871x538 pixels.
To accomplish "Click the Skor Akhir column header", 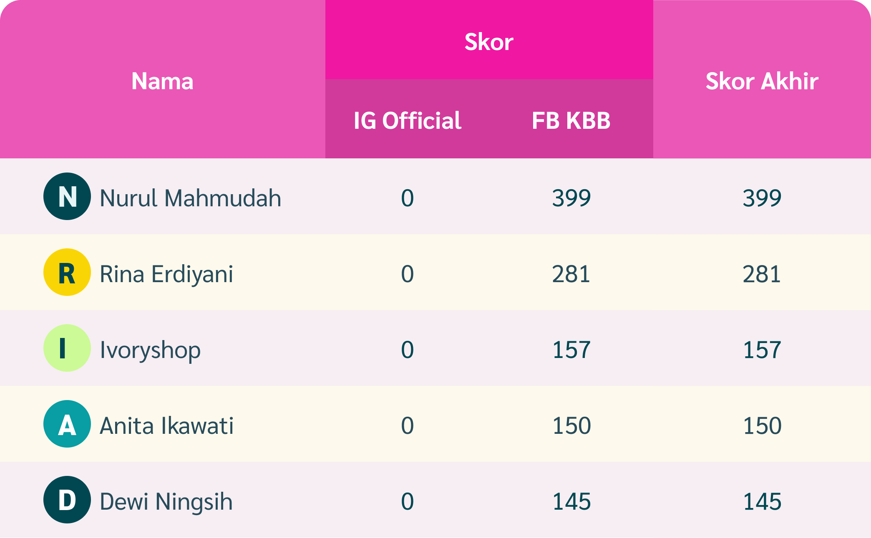I will click(762, 81).
